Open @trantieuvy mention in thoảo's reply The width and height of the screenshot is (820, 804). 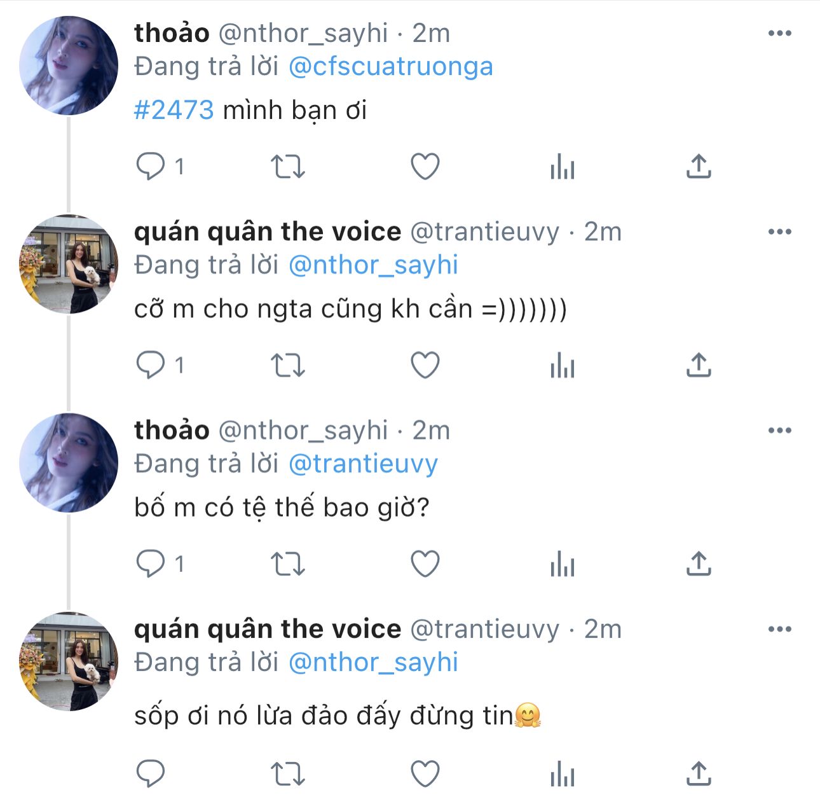(363, 464)
